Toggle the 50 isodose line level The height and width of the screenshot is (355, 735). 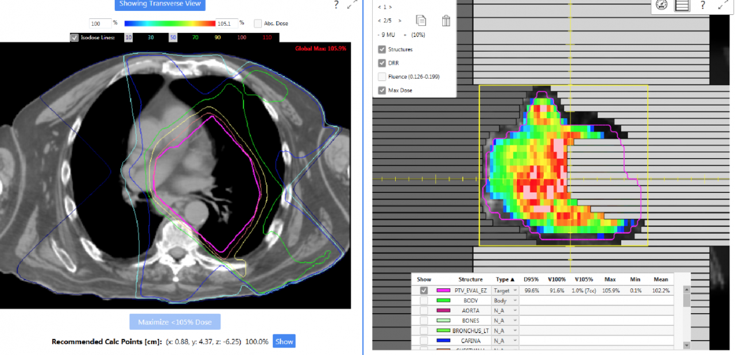click(x=173, y=37)
